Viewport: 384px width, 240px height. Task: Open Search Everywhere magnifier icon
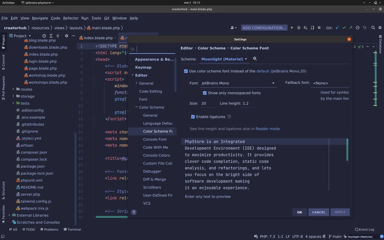point(373,28)
